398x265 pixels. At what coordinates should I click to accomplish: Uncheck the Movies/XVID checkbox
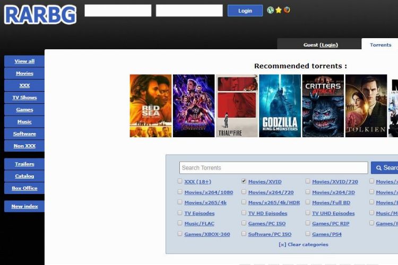click(244, 181)
